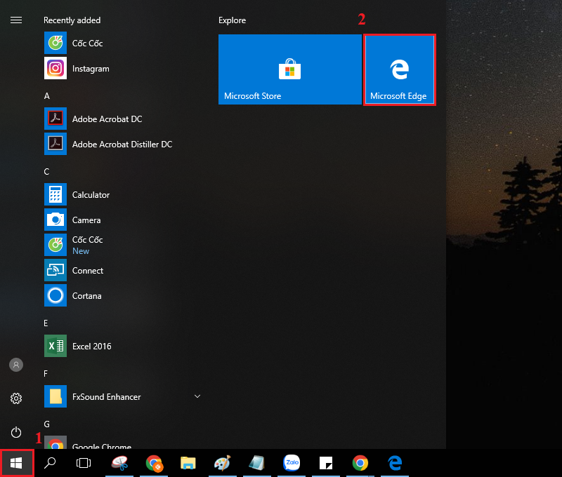Click the letter C group header

pos(46,171)
